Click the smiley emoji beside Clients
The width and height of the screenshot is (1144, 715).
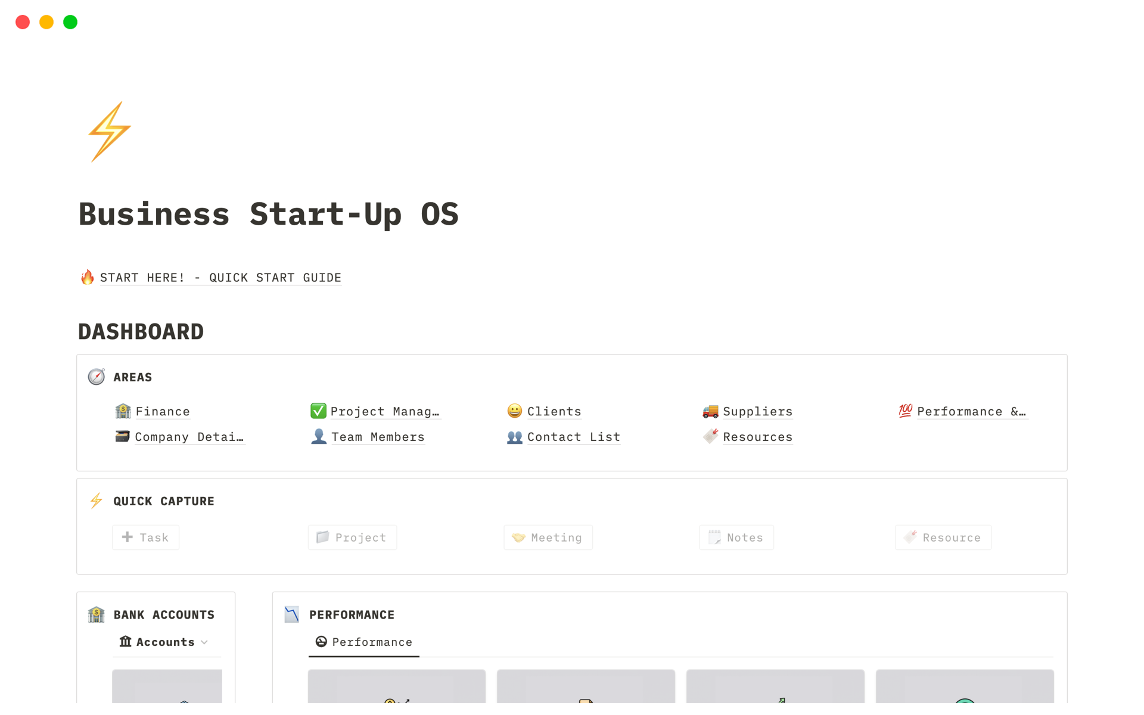(x=514, y=411)
